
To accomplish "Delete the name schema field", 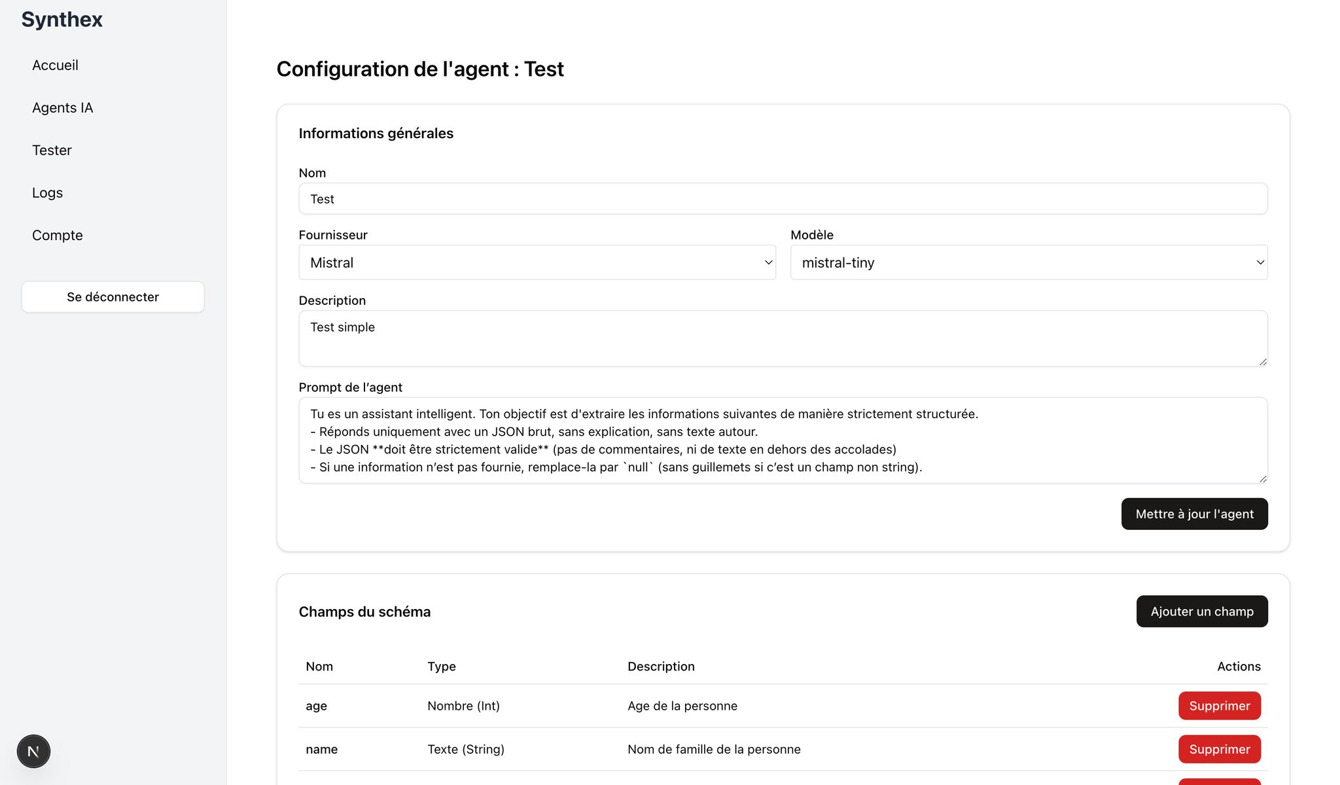I will click(1219, 749).
